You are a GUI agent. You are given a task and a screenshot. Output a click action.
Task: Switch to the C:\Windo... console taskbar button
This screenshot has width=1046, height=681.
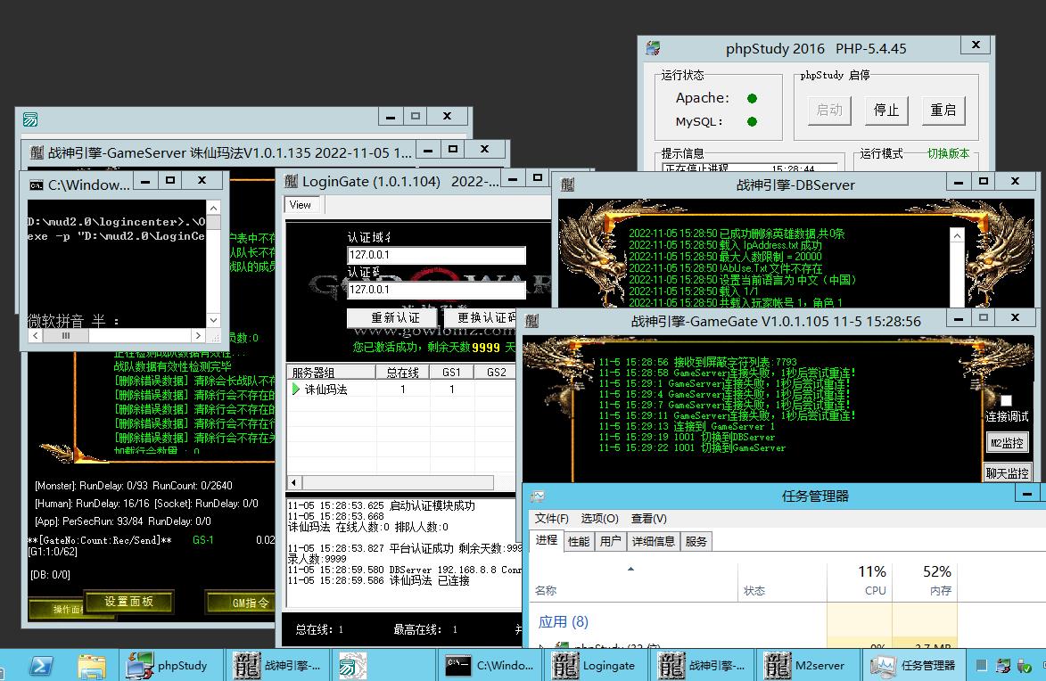coord(490,665)
